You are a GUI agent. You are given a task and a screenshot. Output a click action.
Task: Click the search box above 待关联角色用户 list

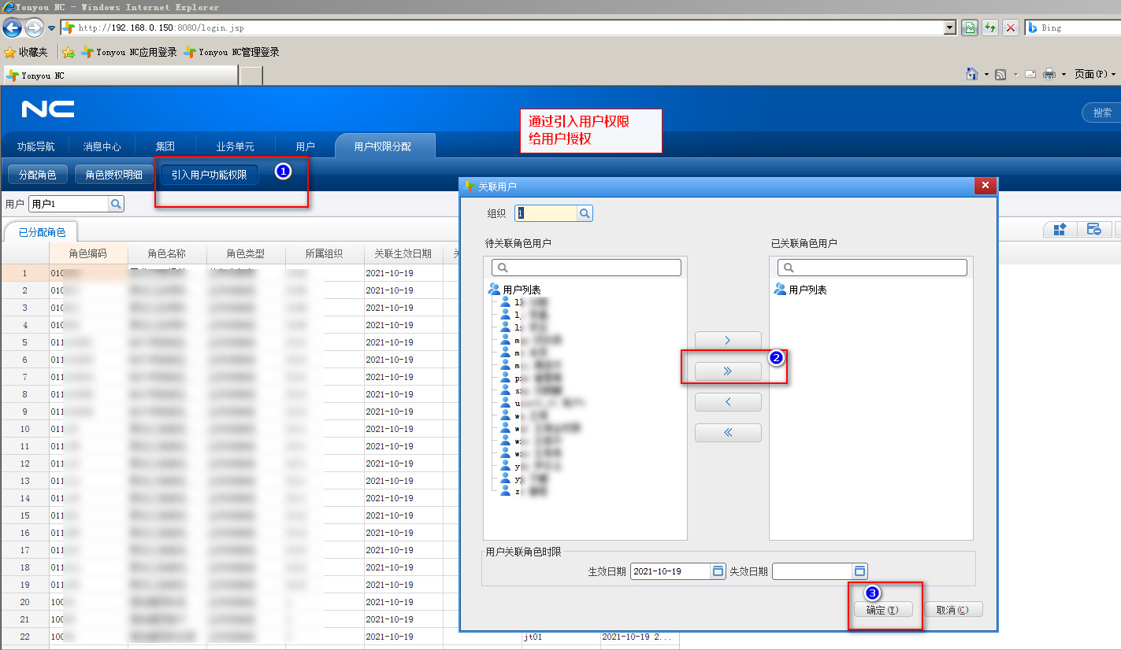pos(586,268)
